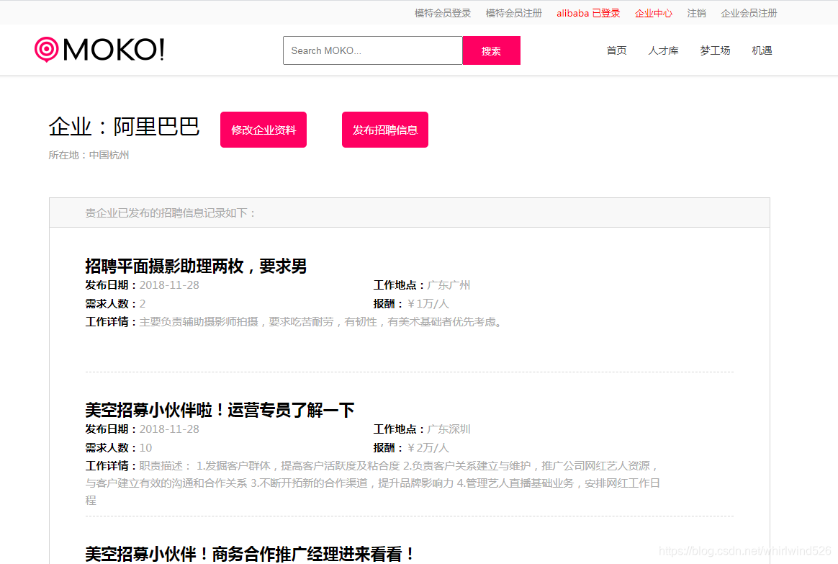Click work location 广东广州

coord(449,285)
